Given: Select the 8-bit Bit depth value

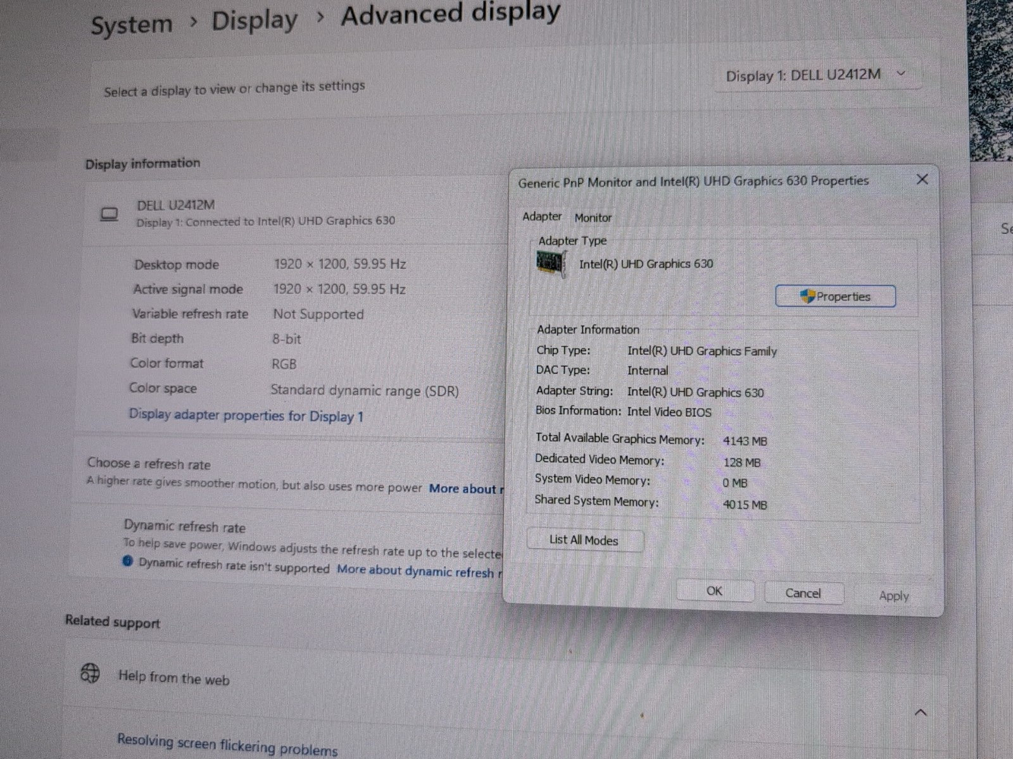Looking at the screenshot, I should pyautogui.click(x=287, y=339).
